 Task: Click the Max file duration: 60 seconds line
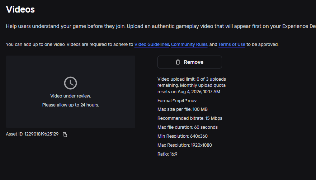tap(188, 127)
